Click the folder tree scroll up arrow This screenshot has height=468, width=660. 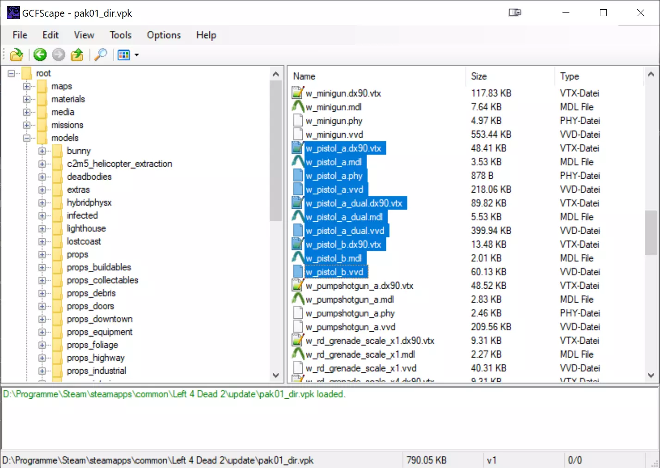[x=276, y=74]
